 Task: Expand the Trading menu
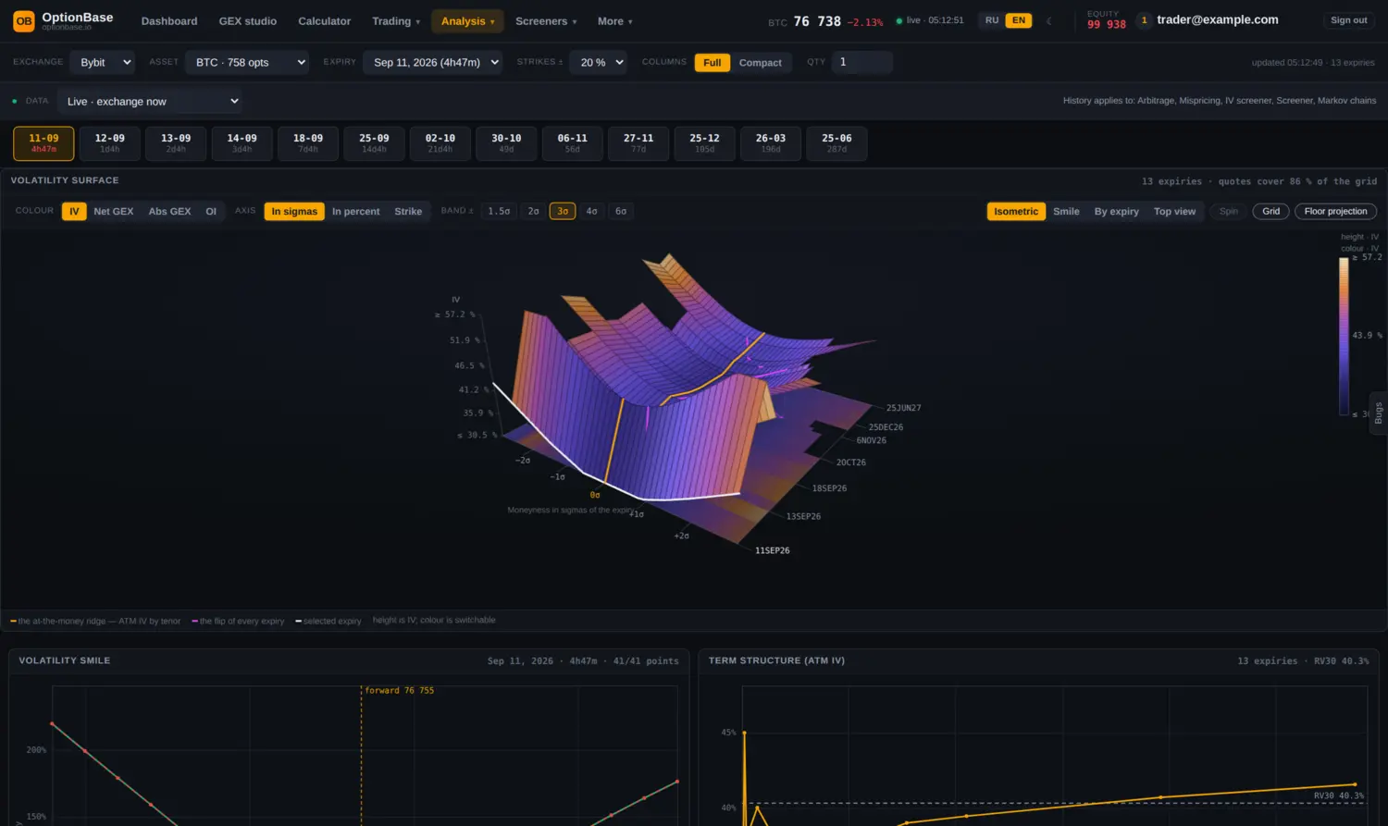[396, 21]
